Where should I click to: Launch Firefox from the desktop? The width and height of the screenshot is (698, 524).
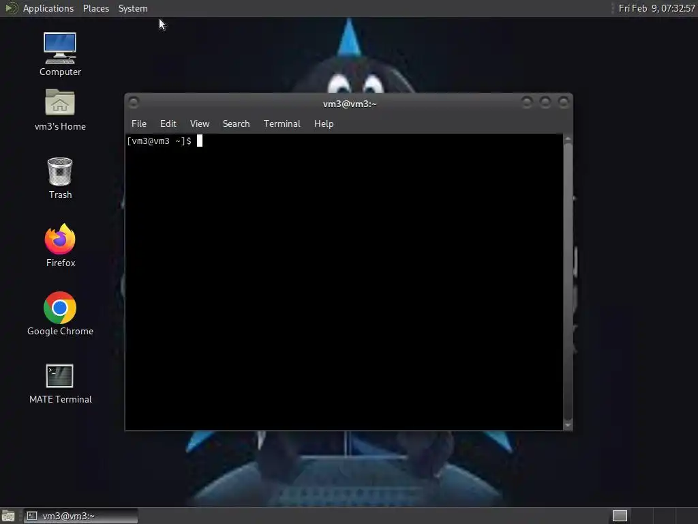[60, 245]
